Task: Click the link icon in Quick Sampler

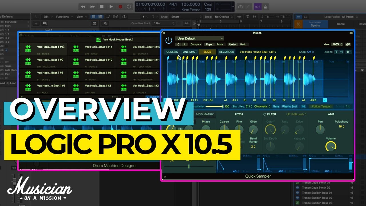Action: click(x=348, y=44)
